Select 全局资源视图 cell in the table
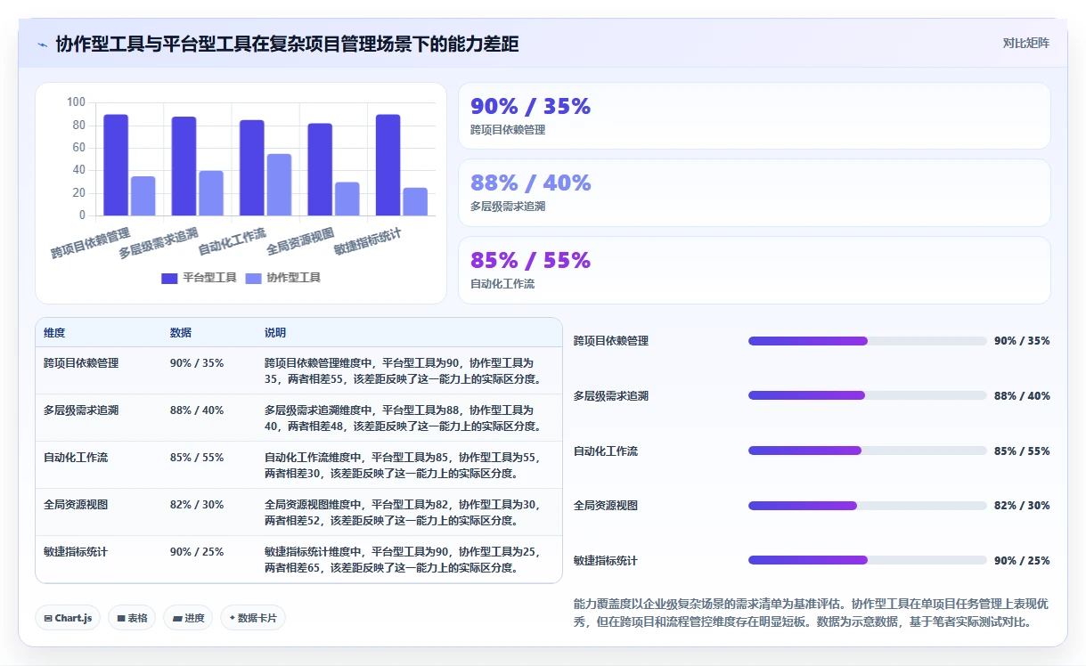Viewport: 1086px width, 666px height. (x=76, y=505)
